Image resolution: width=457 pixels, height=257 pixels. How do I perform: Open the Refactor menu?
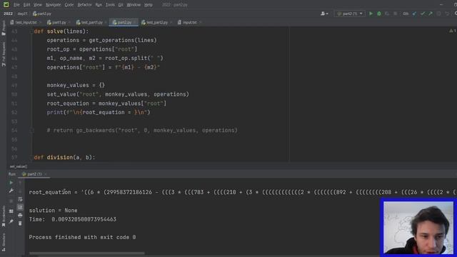tap(84, 5)
